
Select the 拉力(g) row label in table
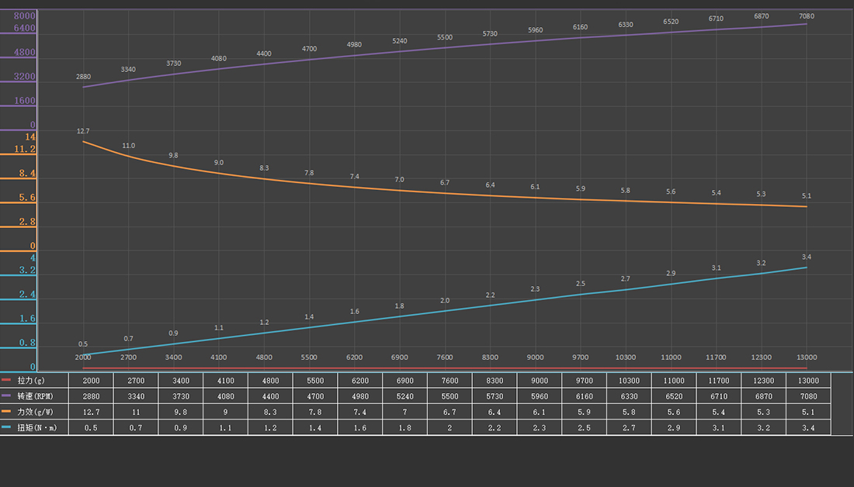tap(32, 380)
